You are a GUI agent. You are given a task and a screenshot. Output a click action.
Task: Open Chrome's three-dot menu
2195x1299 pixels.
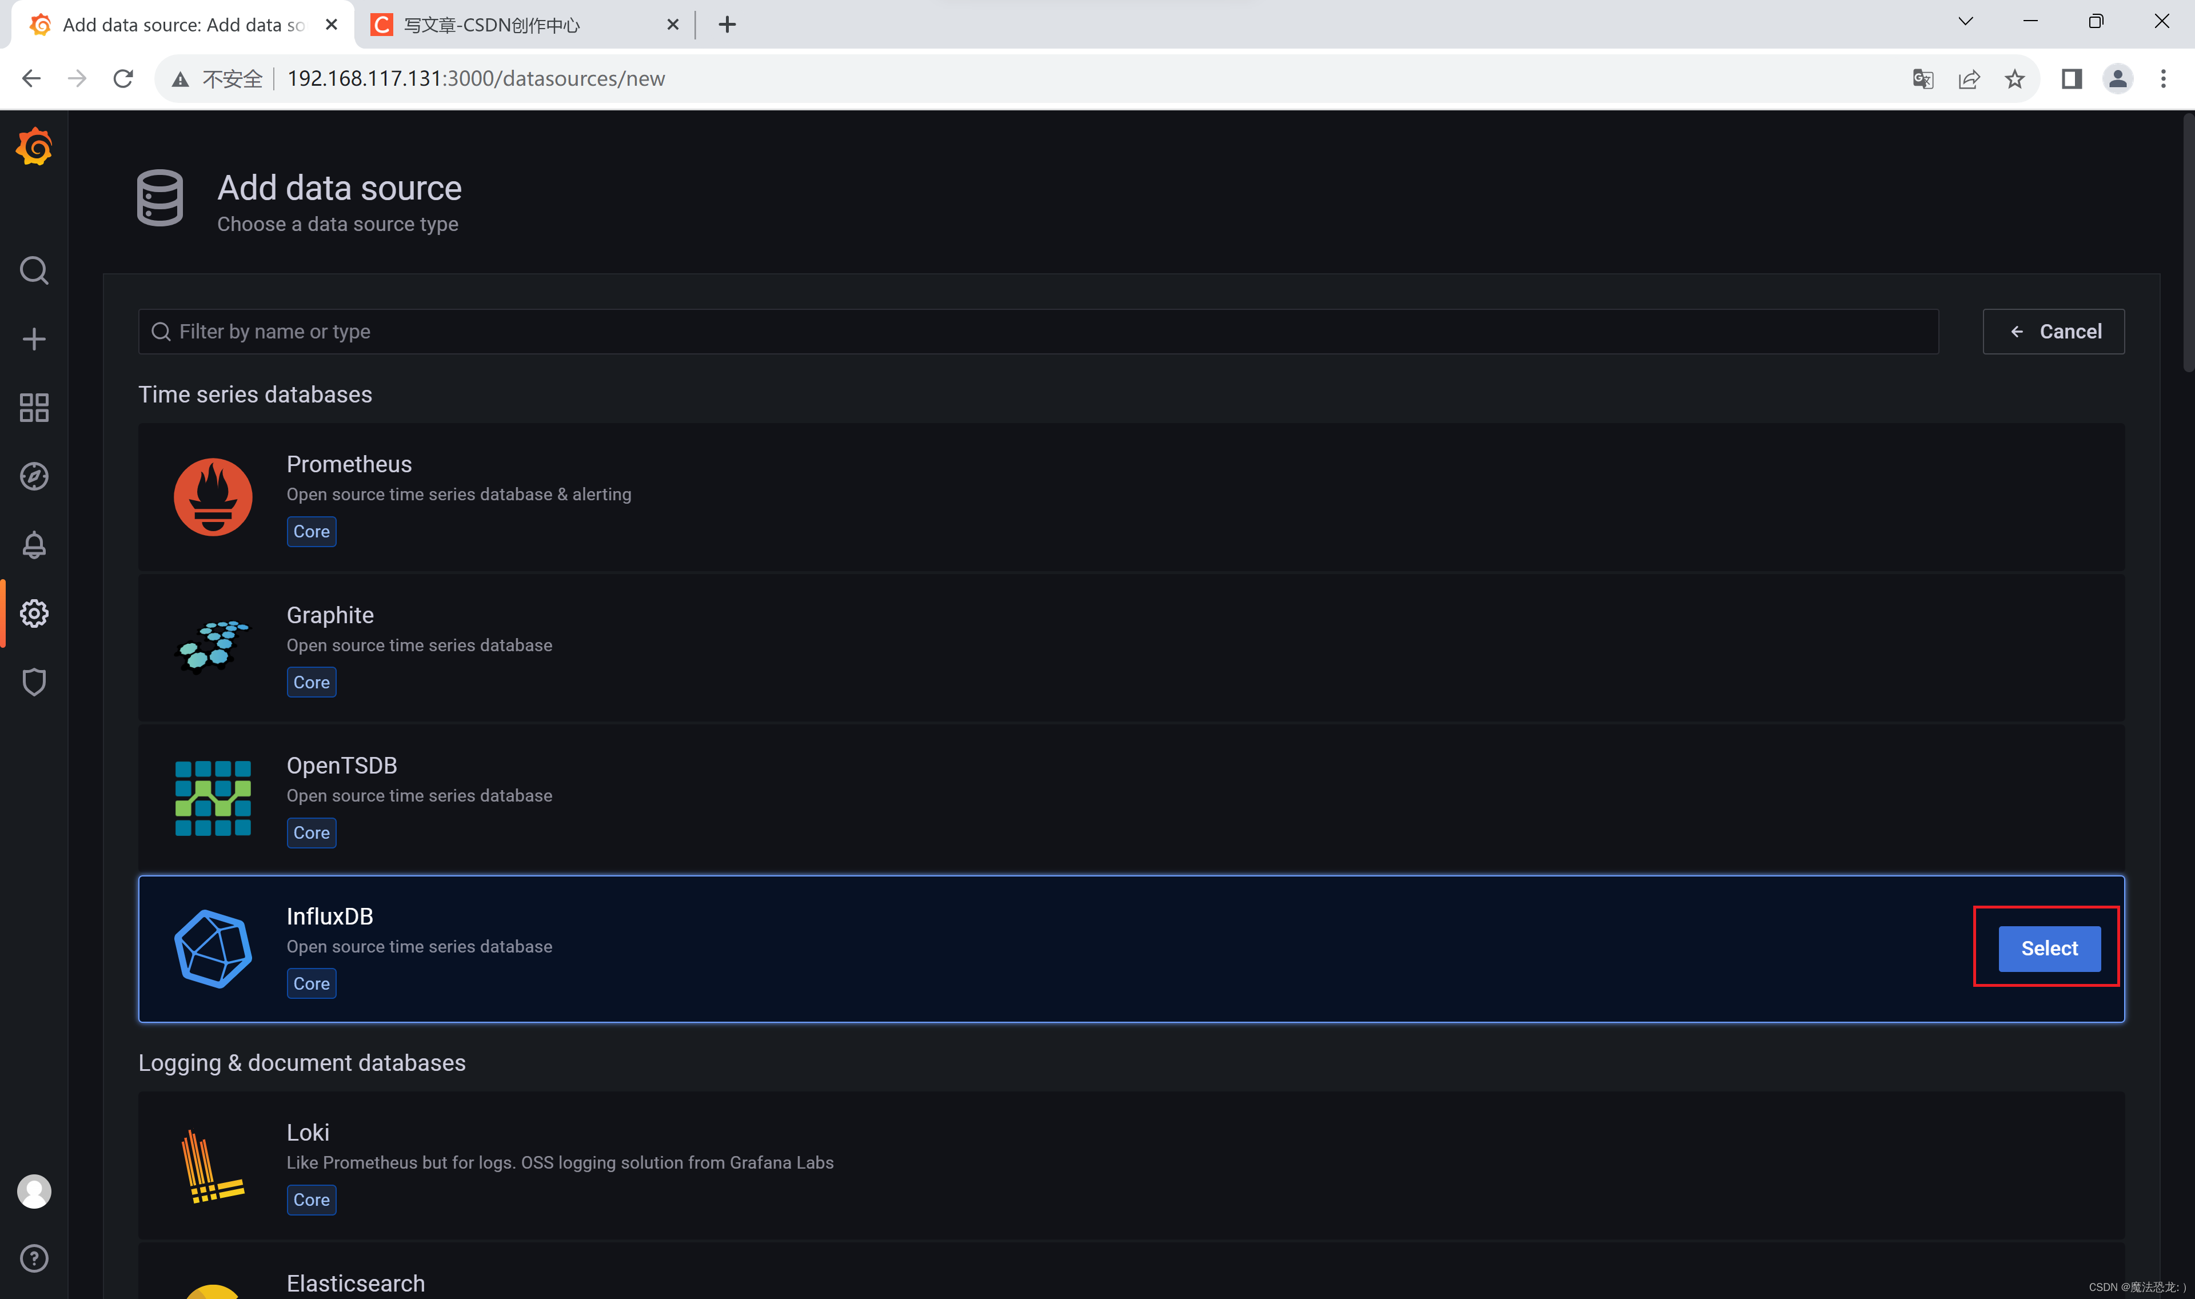click(2162, 79)
